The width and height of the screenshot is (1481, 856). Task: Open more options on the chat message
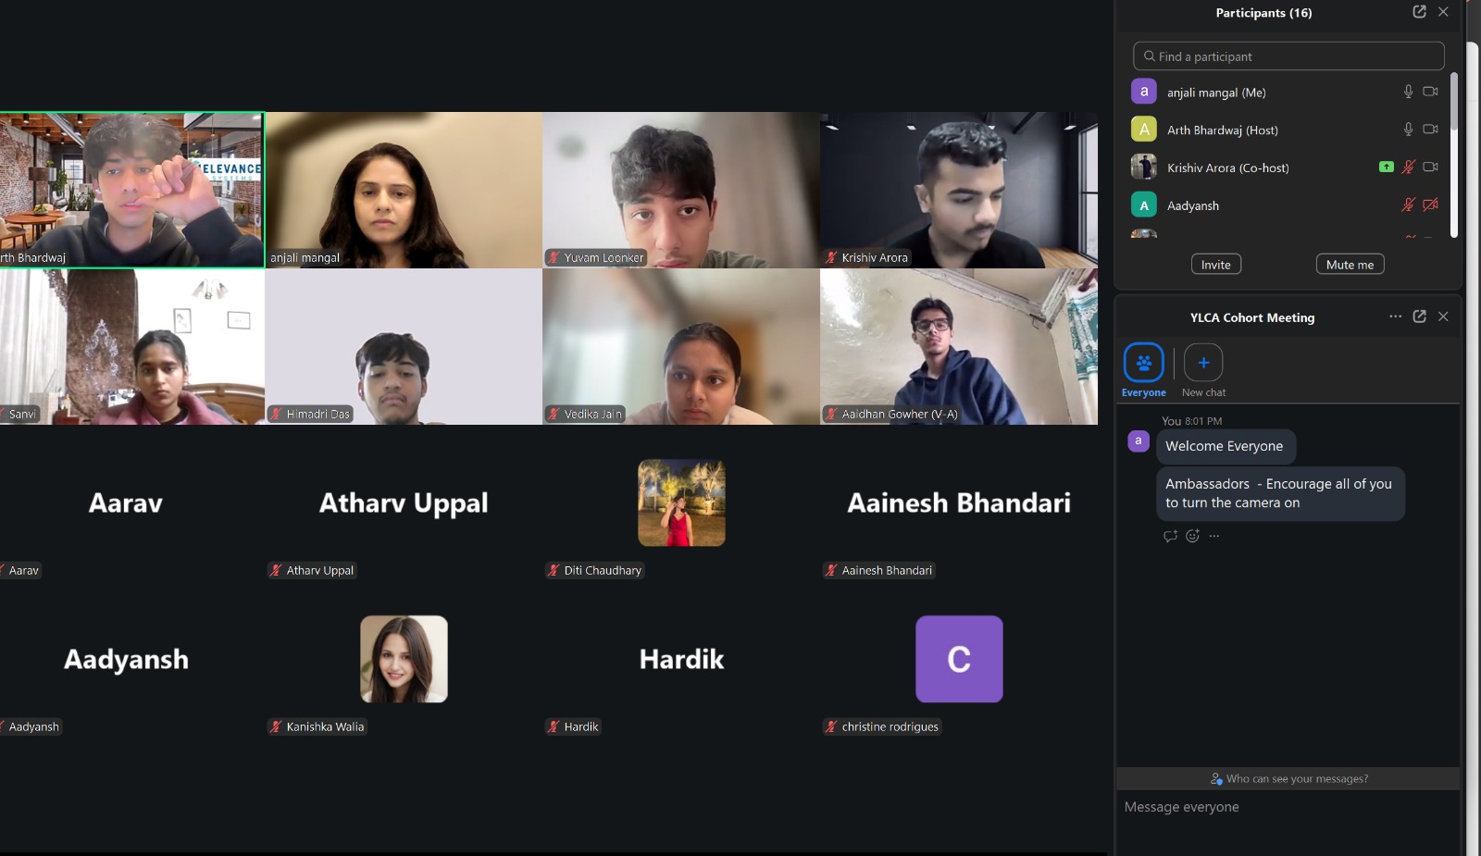pos(1214,536)
